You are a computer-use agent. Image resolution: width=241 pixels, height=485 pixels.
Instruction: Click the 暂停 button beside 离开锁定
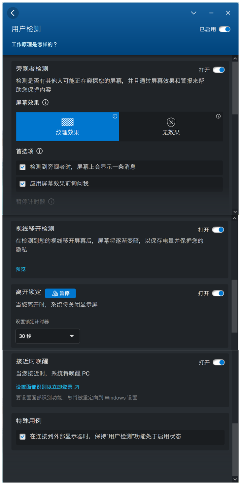pos(60,293)
